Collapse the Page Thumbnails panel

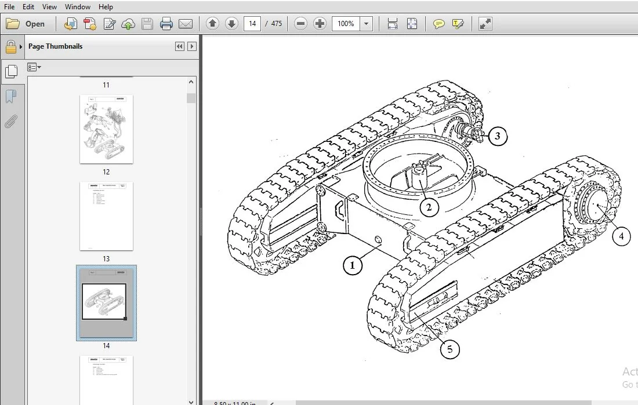click(179, 46)
